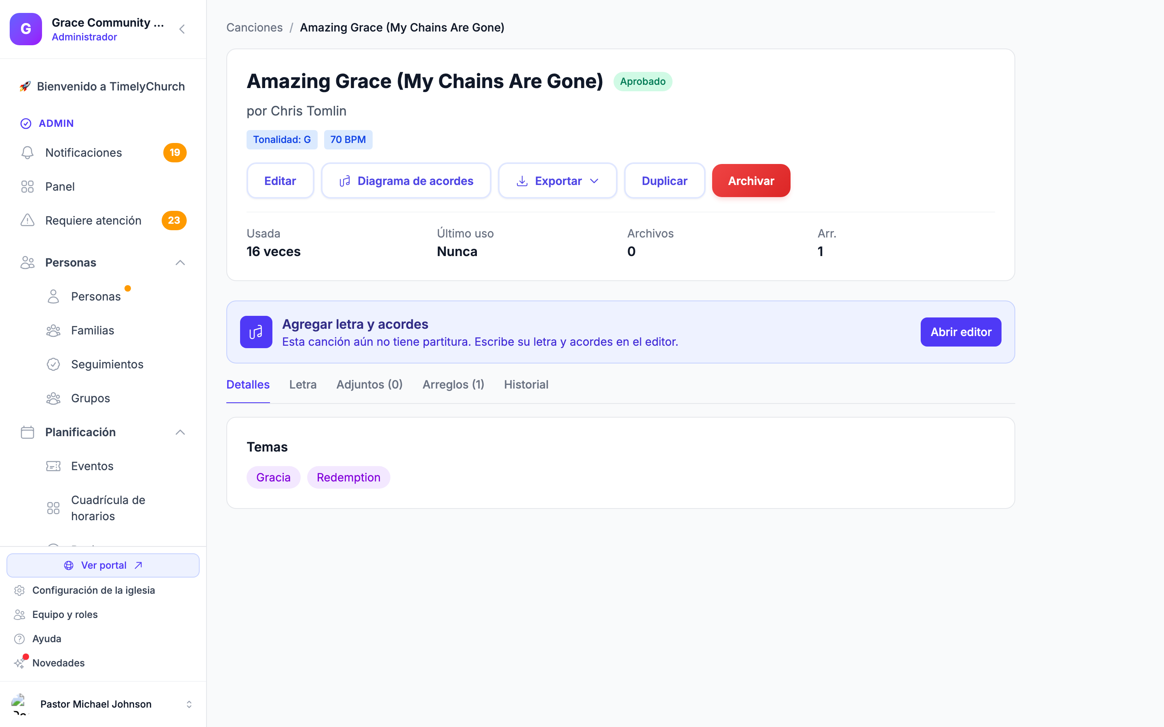The width and height of the screenshot is (1164, 727).
Task: Click the Eventos ticket icon
Action: click(53, 466)
